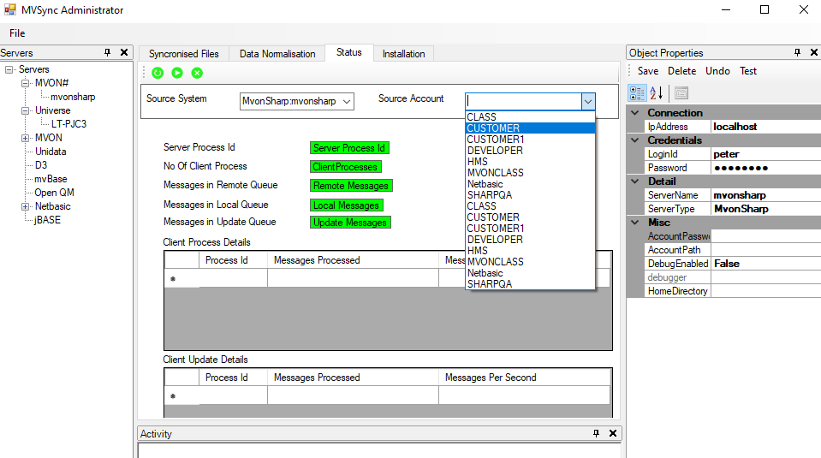The width and height of the screenshot is (821, 458).
Task: Click Messages Per Second column header
Action: 524,378
